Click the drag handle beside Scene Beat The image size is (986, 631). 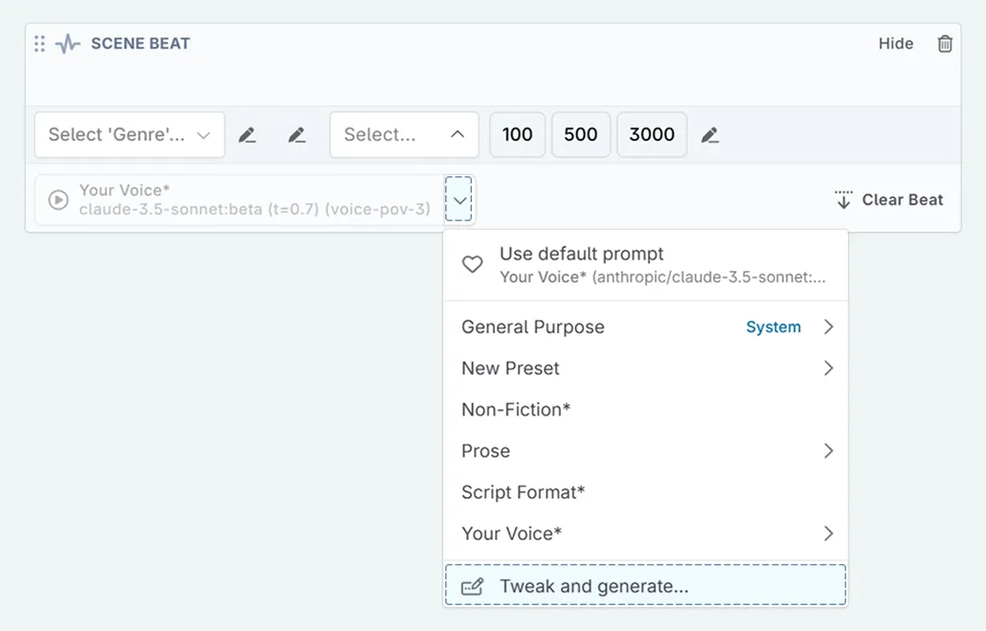pos(39,44)
